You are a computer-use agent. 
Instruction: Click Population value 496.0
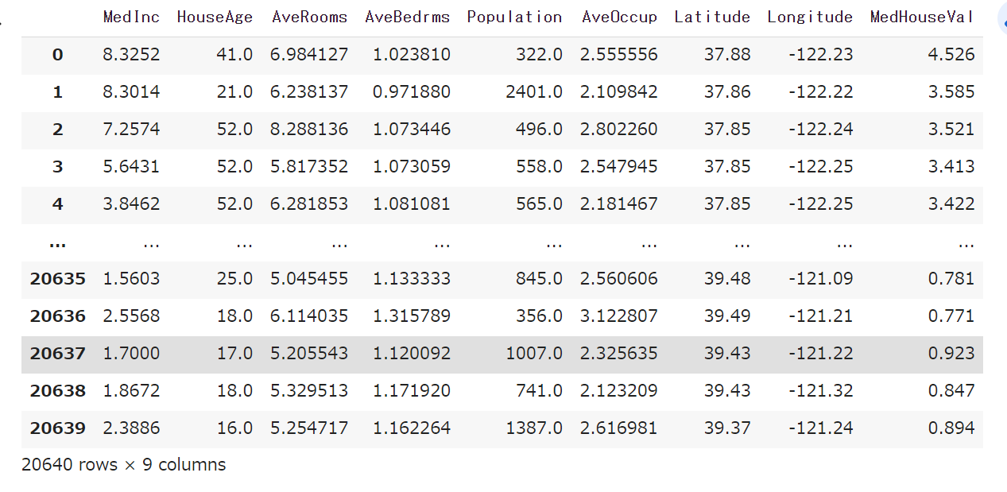(539, 130)
